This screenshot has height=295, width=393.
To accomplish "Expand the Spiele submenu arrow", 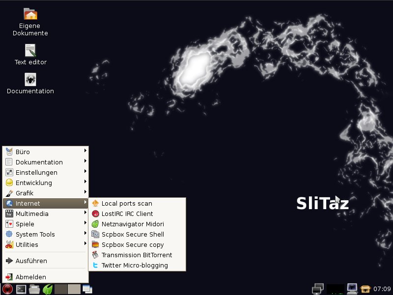I will (85, 223).
